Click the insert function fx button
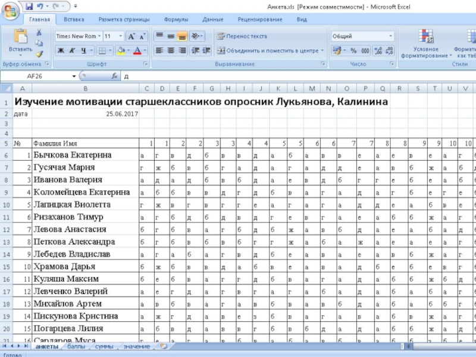The height and width of the screenshot is (357, 476). click(114, 77)
